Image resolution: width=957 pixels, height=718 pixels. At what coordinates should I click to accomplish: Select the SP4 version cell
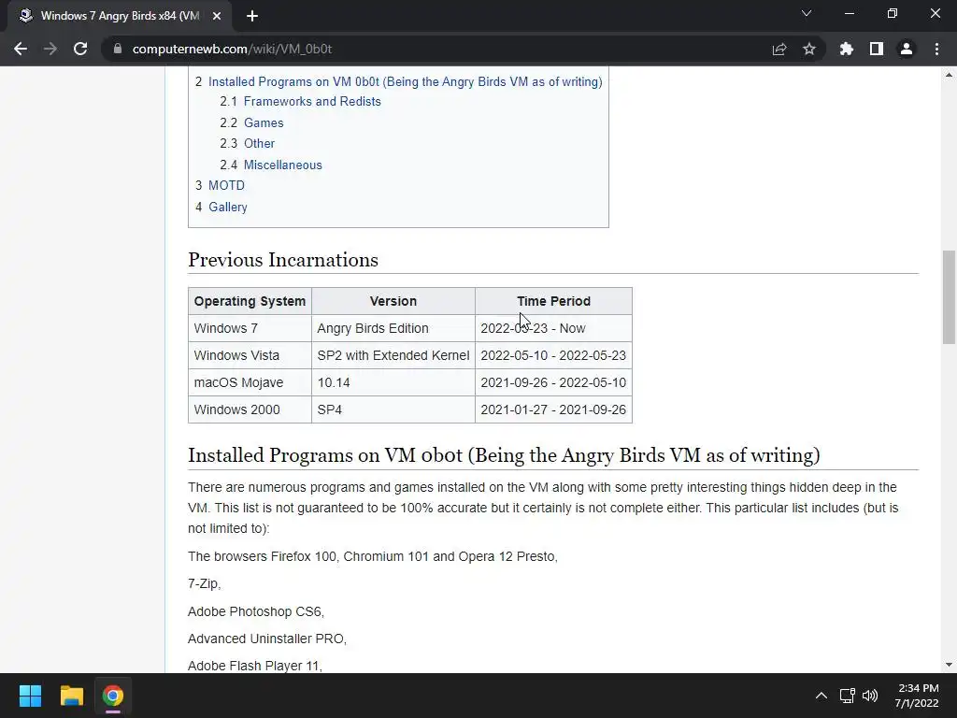[393, 409]
